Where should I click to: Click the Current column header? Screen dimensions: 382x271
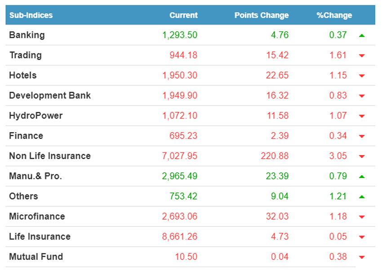(x=183, y=15)
